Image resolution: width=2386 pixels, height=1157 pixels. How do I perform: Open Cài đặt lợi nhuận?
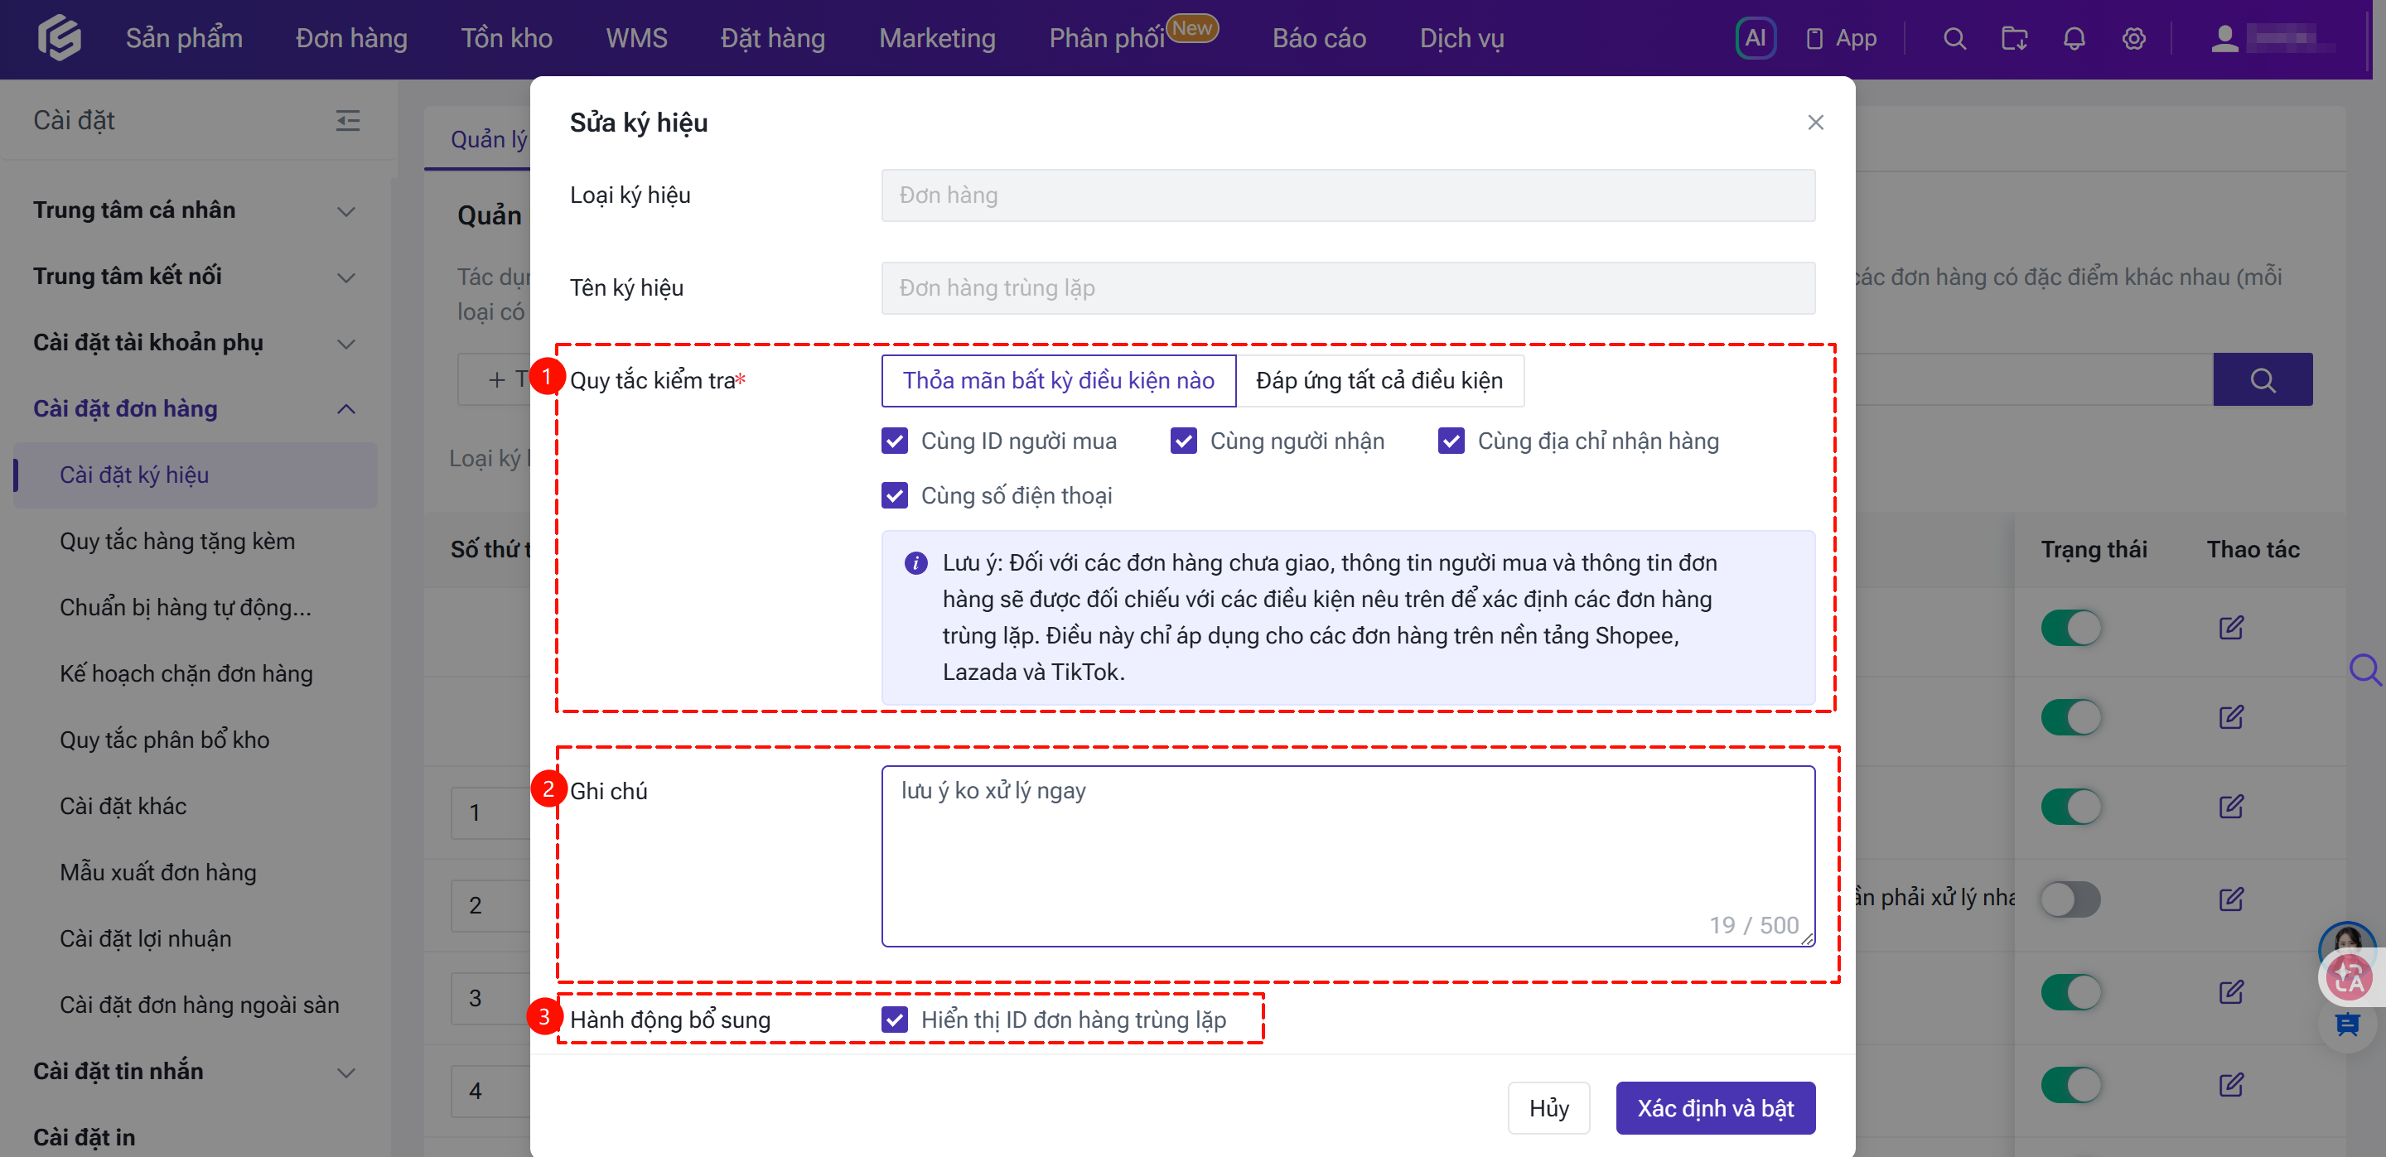coord(146,938)
